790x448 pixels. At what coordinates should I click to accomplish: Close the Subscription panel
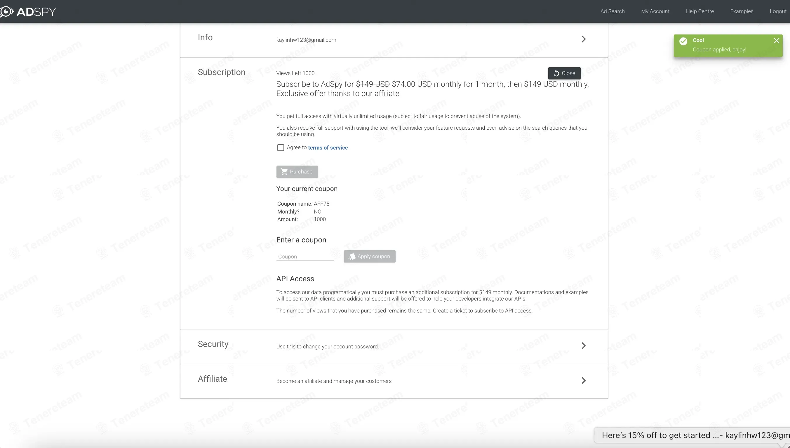(564, 73)
